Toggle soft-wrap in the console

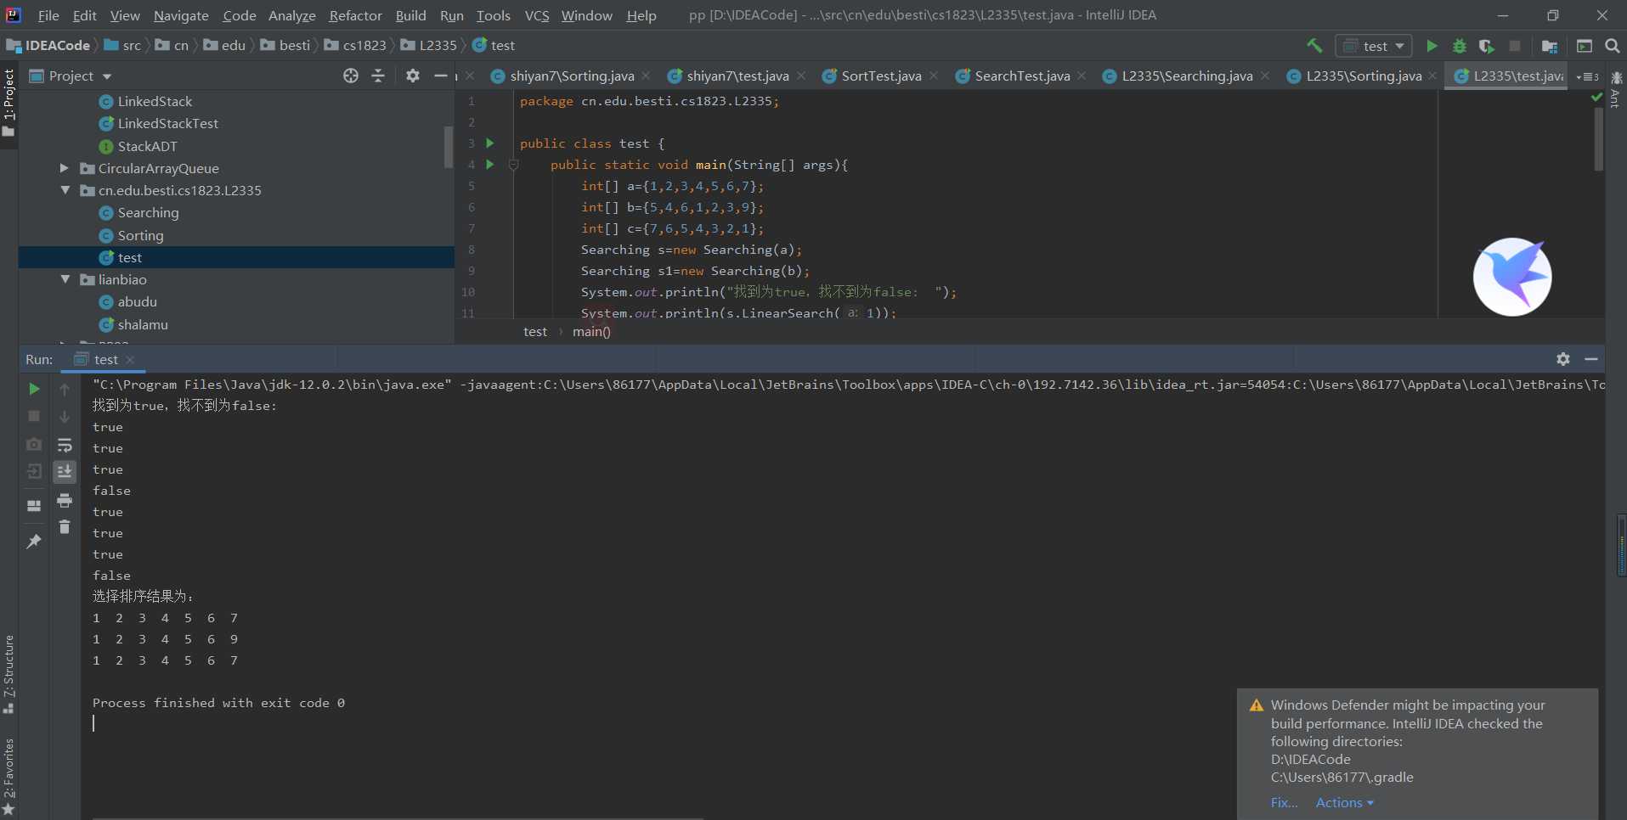point(65,445)
